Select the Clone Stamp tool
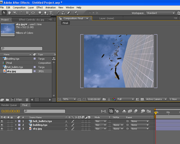 tap(63, 13)
